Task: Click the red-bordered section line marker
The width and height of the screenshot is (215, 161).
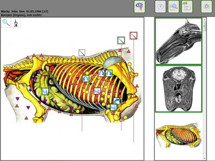Action: pyautogui.click(x=134, y=35)
